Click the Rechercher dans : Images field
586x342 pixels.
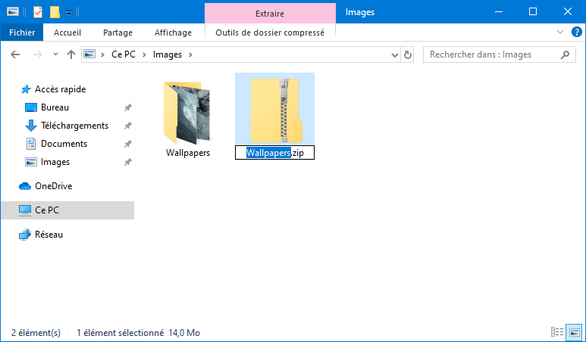coord(493,54)
